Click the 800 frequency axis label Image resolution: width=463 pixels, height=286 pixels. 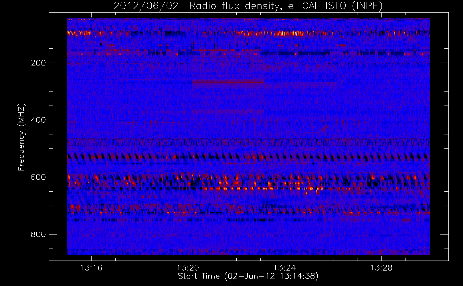pyautogui.click(x=38, y=235)
